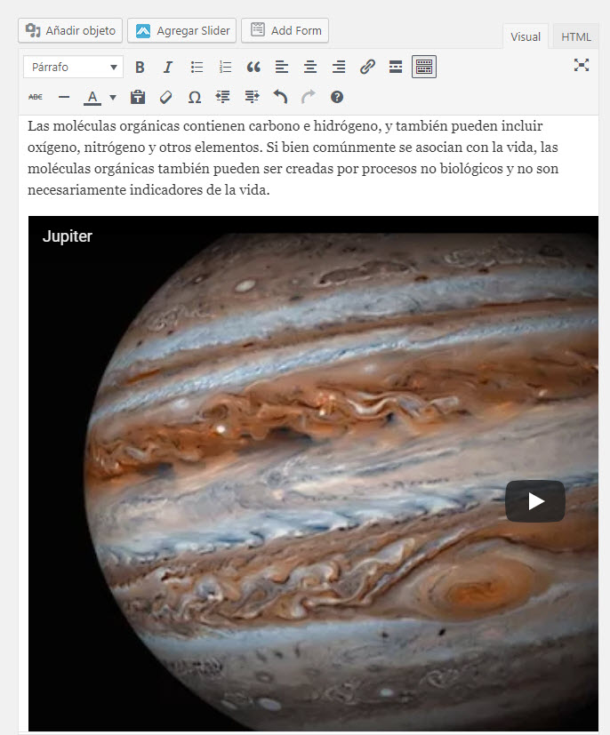Insert a horizontal line

click(64, 97)
